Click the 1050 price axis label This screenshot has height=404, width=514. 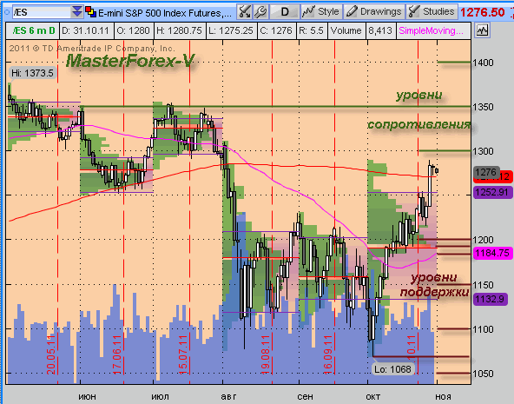coord(483,374)
